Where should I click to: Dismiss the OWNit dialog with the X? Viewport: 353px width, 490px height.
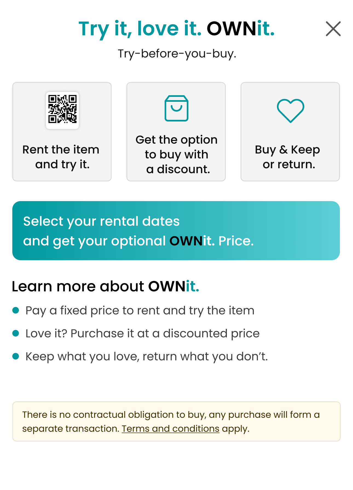333,29
